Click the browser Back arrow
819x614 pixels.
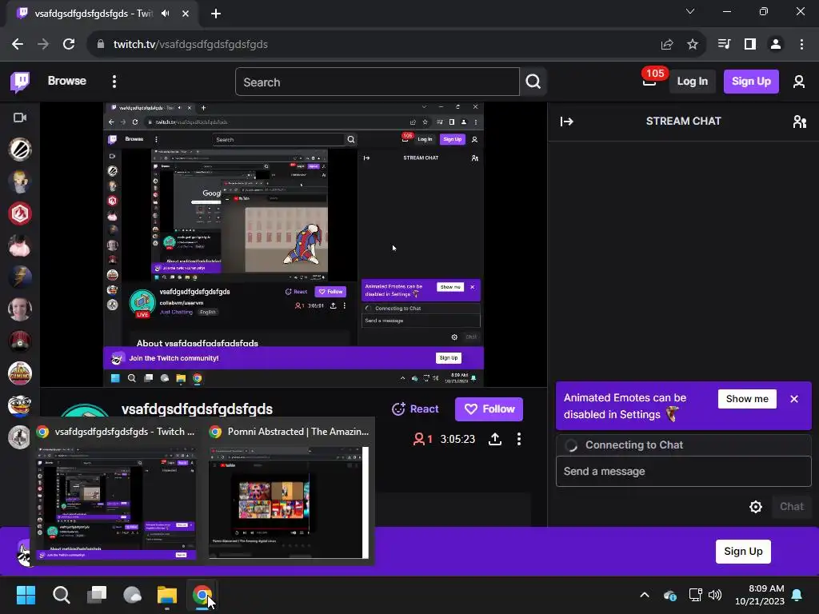coord(18,45)
